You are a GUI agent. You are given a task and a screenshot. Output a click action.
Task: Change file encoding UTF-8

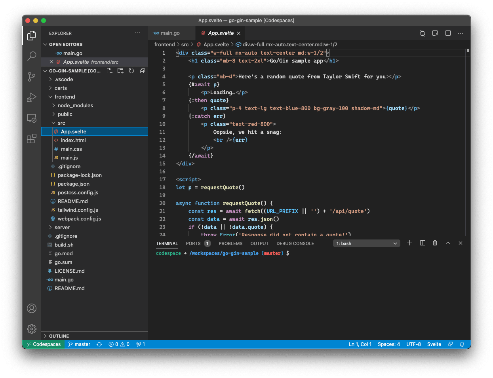point(413,344)
